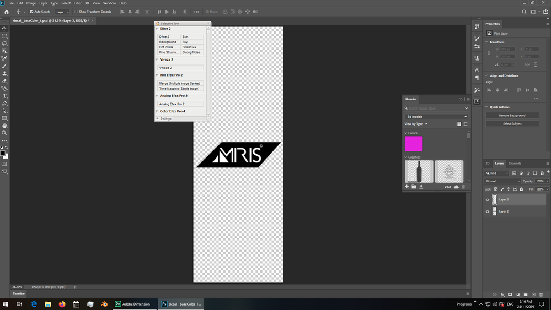Screen dimensions: 551x310
Task: Select the bottle graphic thumbnail
Action: (419, 171)
